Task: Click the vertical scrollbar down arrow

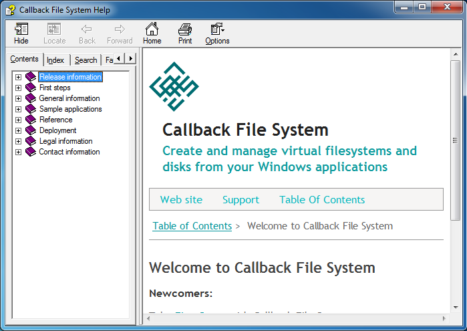Action: [456, 307]
